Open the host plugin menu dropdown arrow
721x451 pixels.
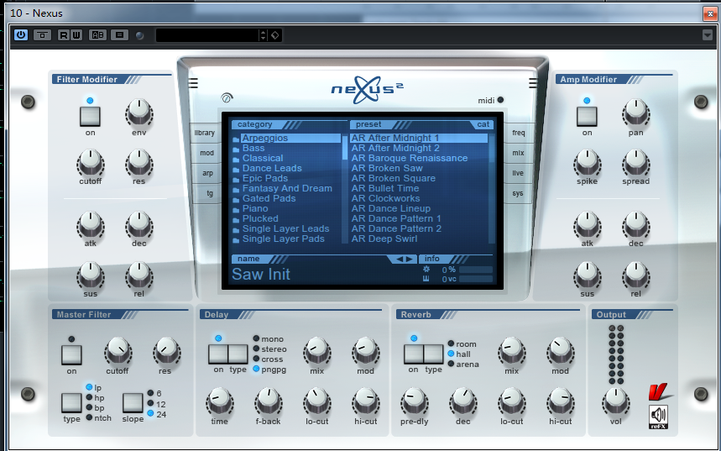pyautogui.click(x=708, y=35)
